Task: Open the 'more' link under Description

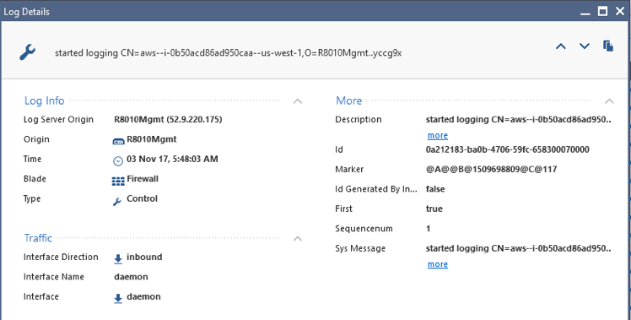Action: pos(438,135)
